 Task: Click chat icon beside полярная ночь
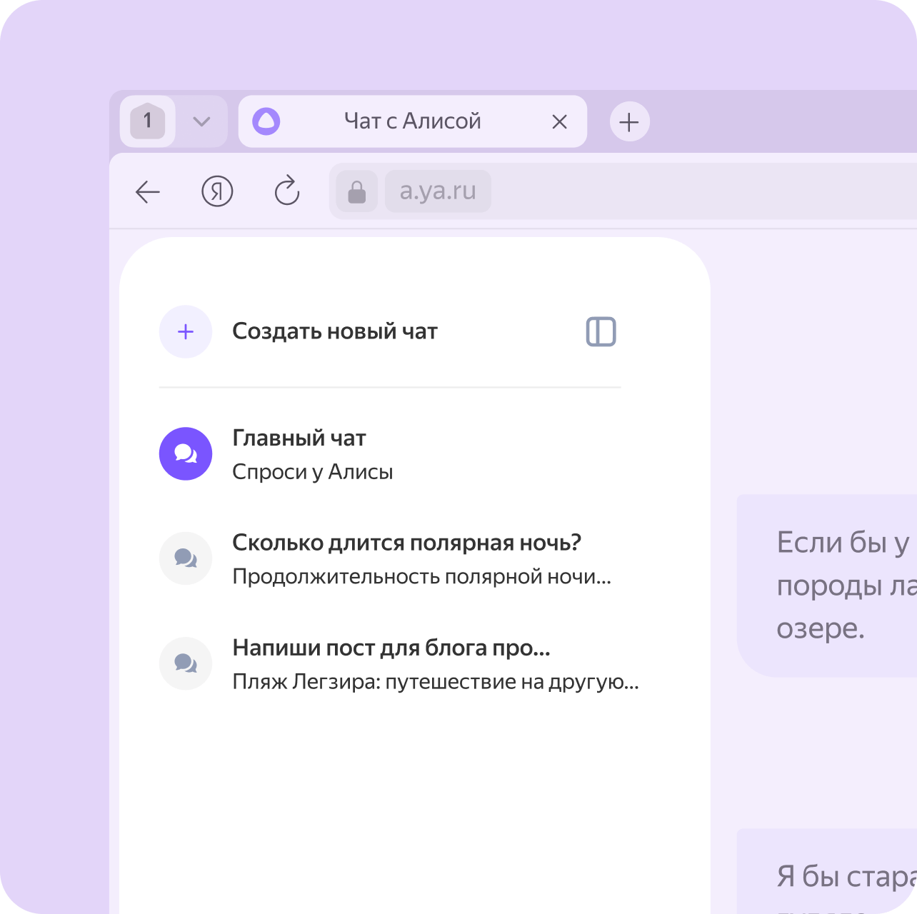click(186, 558)
